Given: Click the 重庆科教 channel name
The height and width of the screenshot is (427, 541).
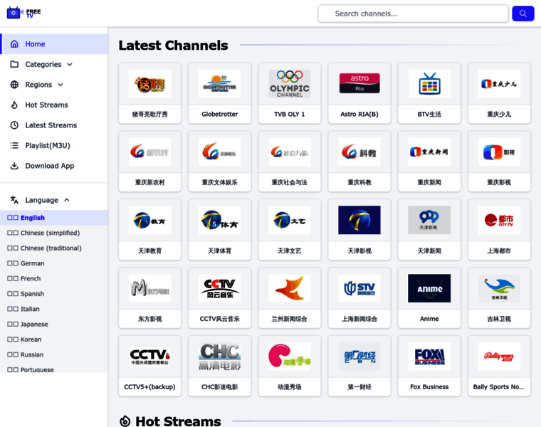Looking at the screenshot, I should [359, 182].
